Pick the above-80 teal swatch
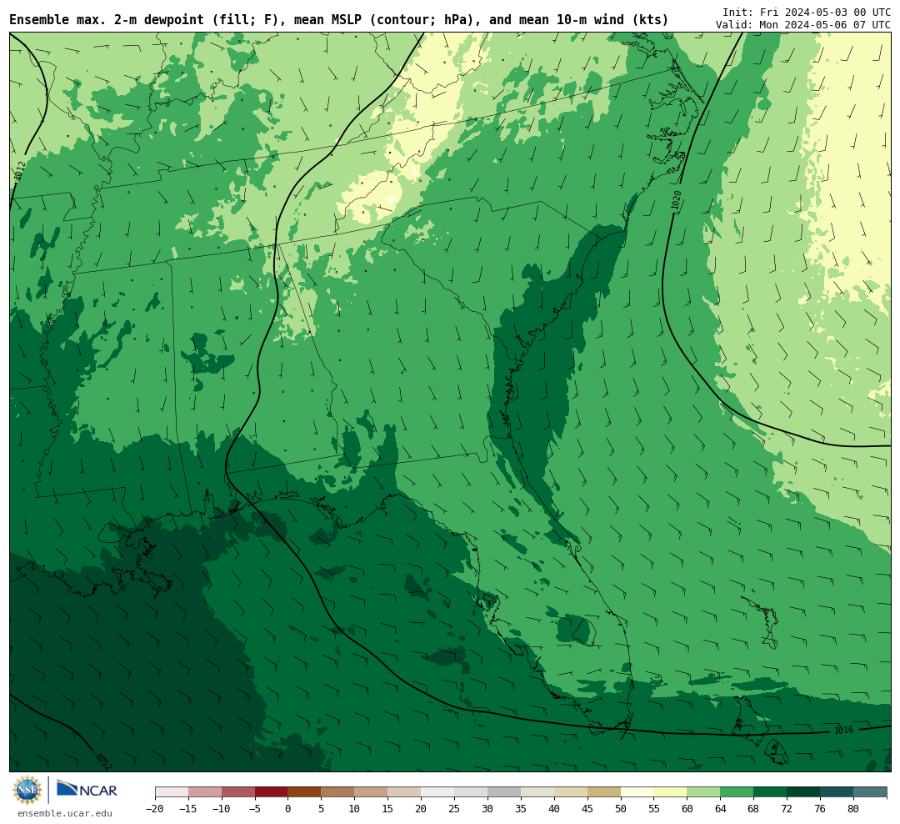This screenshot has width=900, height=824. tap(871, 792)
